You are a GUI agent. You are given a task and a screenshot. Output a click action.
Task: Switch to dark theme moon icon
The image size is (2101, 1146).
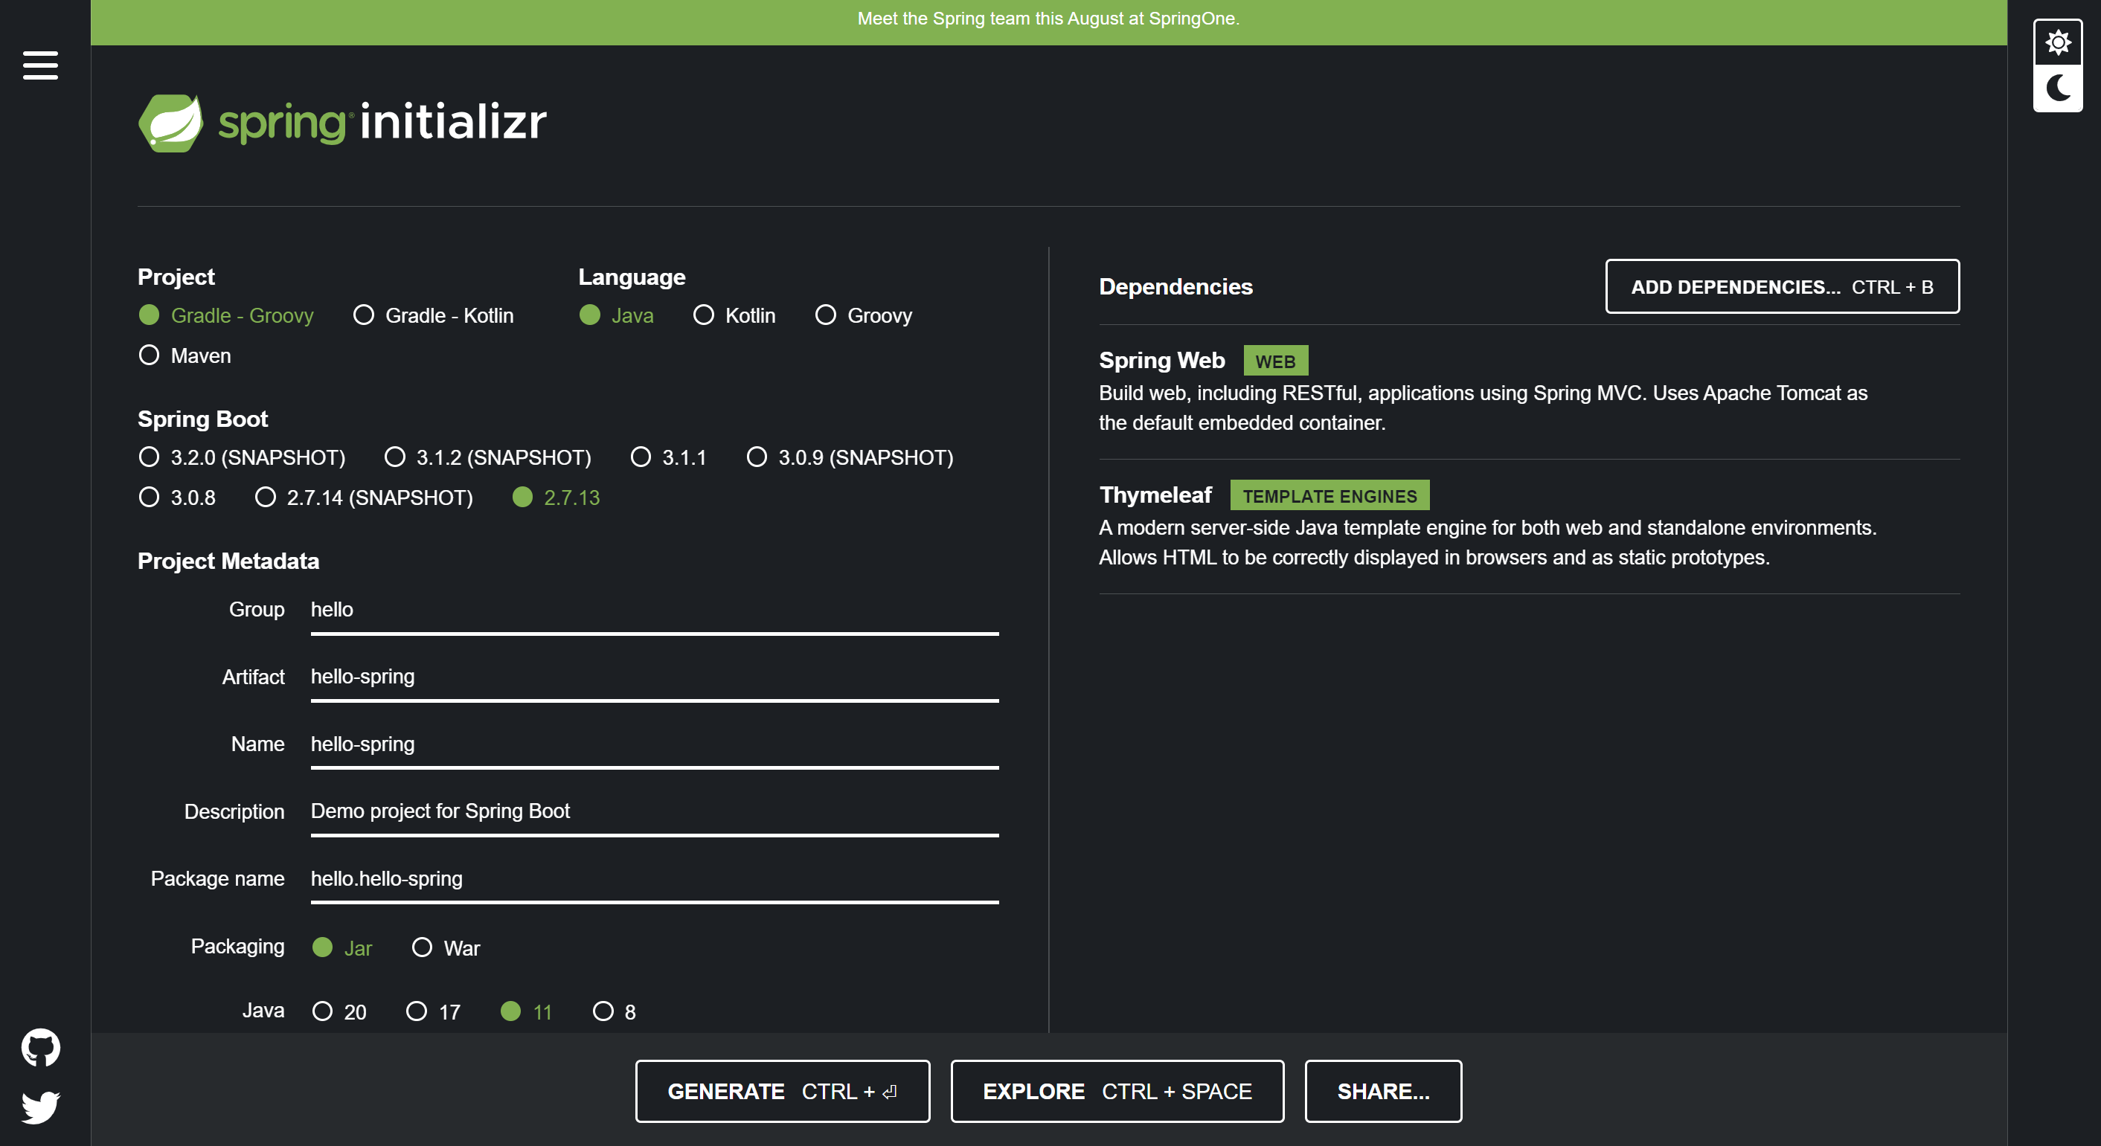coord(2058,88)
